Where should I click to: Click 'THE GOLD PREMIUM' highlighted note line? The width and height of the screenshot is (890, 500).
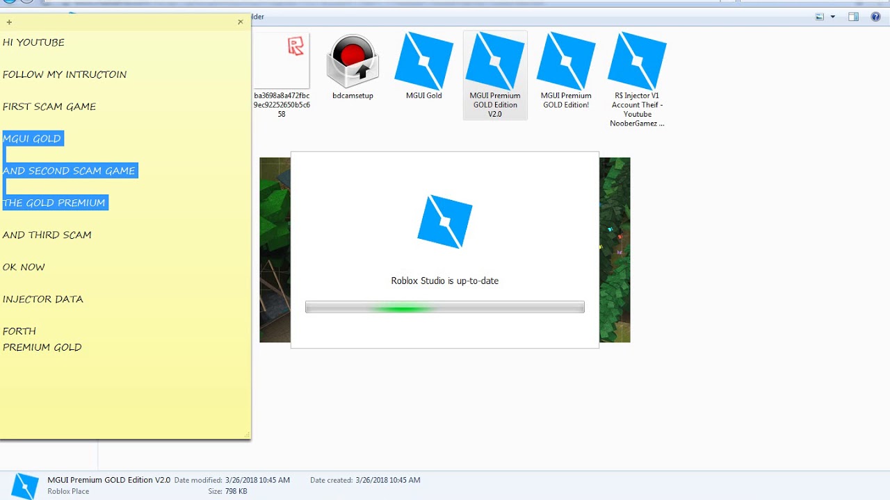click(54, 202)
